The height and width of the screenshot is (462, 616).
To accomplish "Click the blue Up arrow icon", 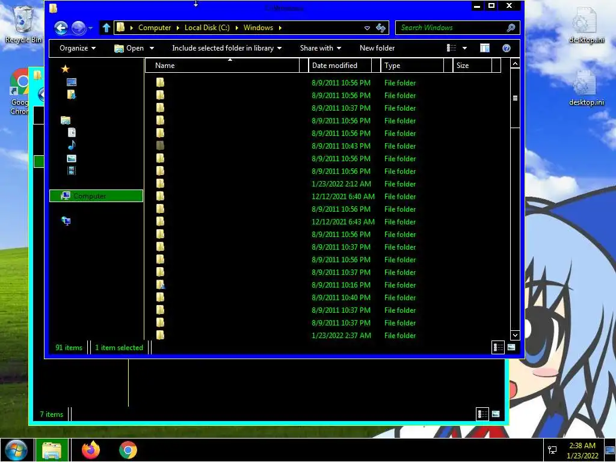I will pyautogui.click(x=106, y=28).
